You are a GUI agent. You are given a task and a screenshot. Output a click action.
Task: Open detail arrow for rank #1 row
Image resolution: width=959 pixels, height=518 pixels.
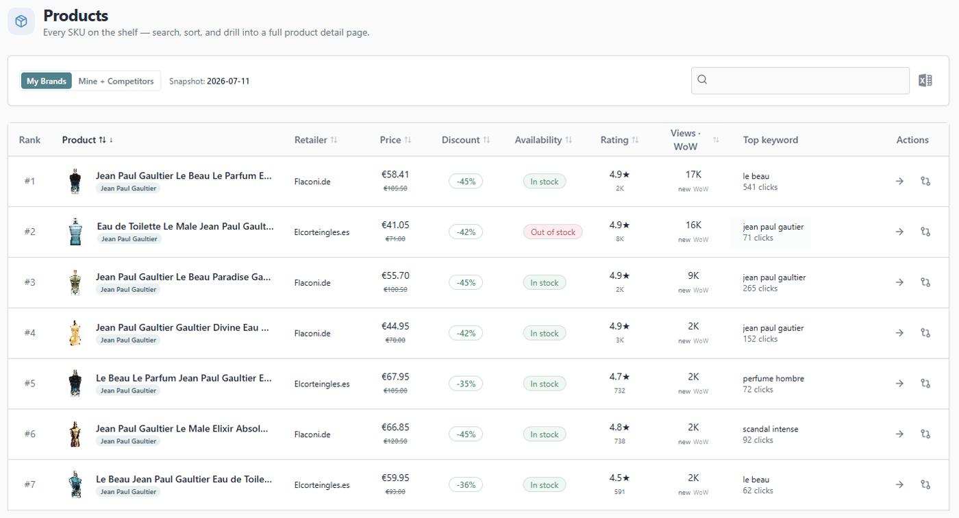click(899, 182)
